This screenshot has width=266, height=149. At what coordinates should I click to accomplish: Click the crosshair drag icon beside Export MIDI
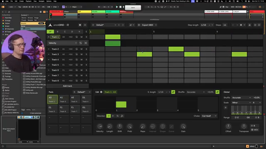click(x=139, y=25)
